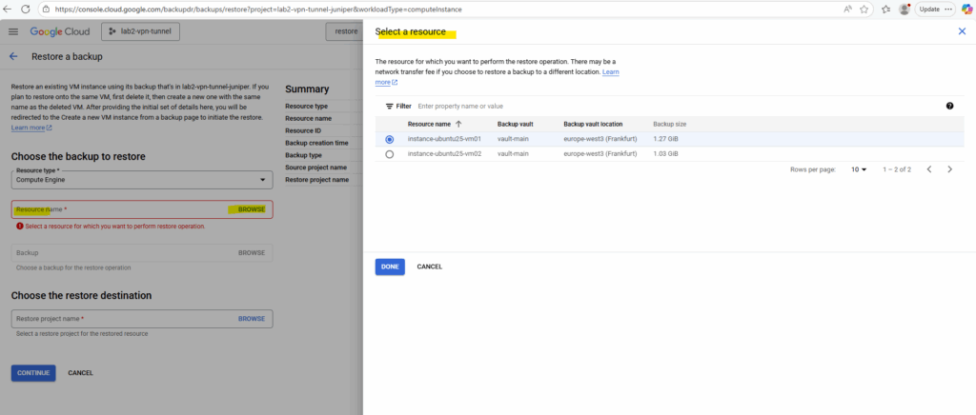Click the 1.27 GiB backup size

pos(665,139)
